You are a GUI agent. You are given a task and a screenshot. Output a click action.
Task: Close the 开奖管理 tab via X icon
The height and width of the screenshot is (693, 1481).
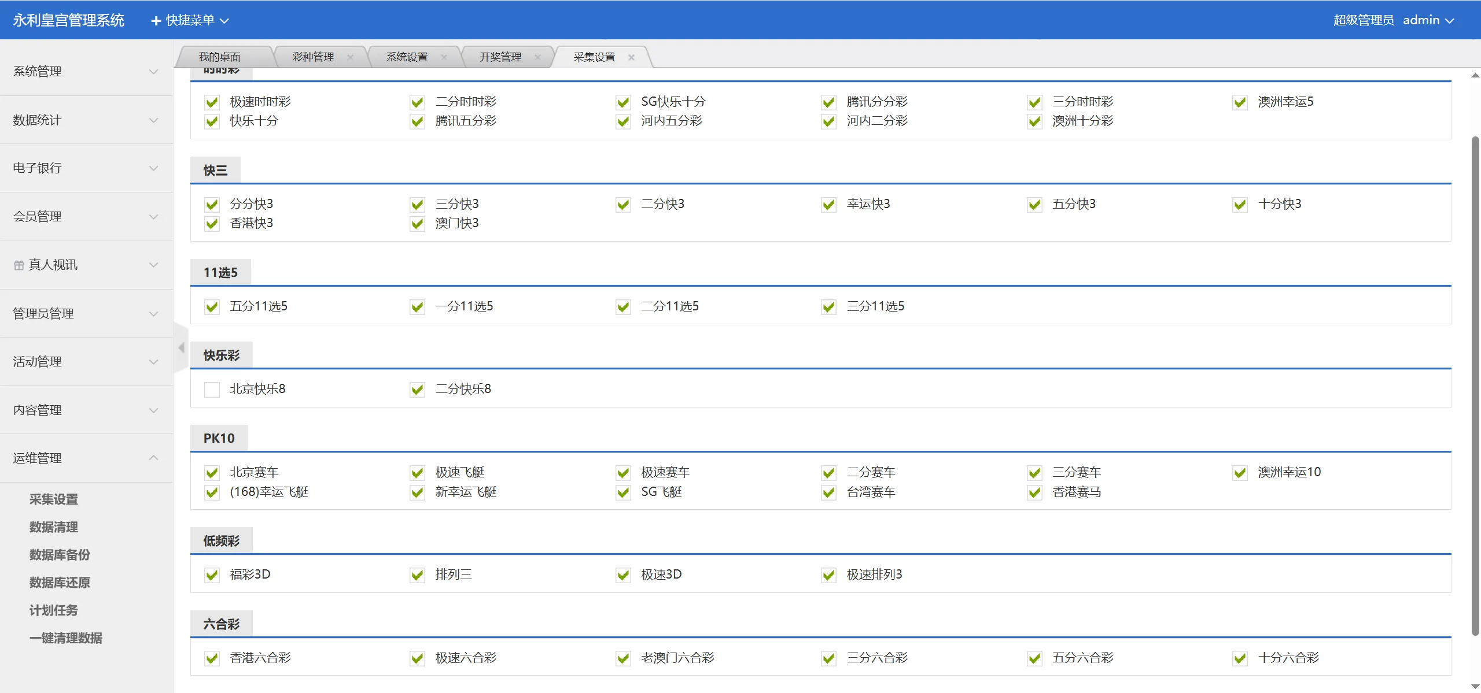pos(537,57)
